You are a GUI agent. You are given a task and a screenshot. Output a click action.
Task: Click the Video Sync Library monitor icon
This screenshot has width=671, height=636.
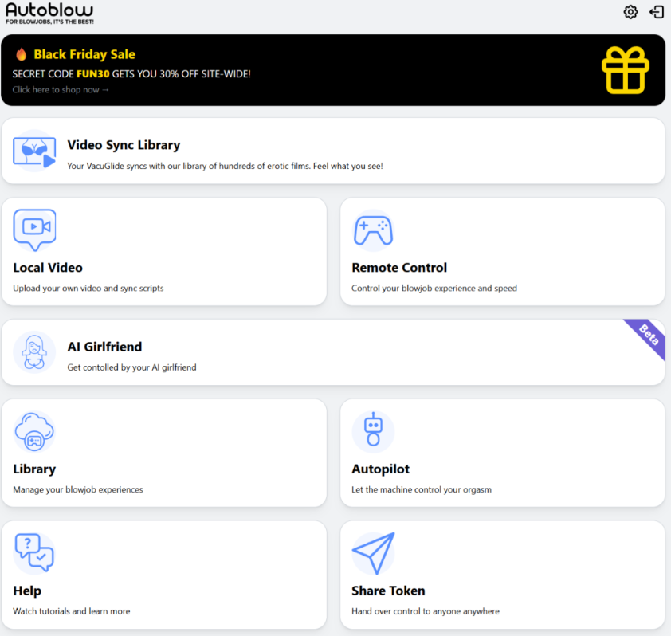pyautogui.click(x=34, y=151)
